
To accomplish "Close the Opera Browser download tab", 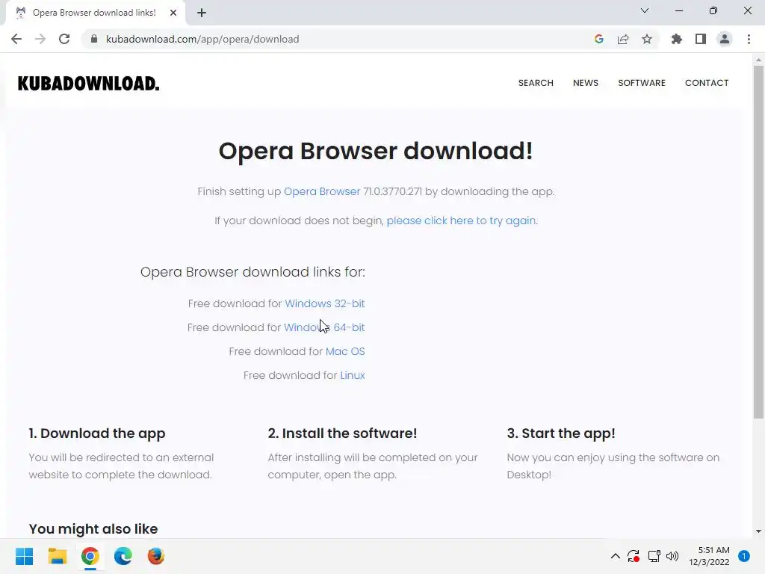I will click(x=173, y=13).
